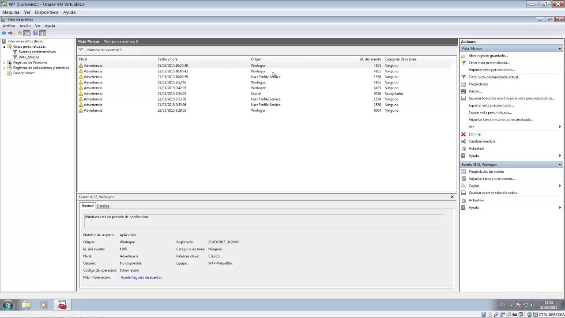This screenshot has height=318, width=565.
Task: Expand the Copiar submenu arrow
Action: (x=560, y=186)
